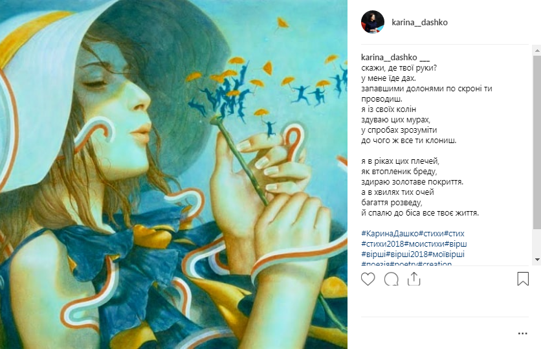Image resolution: width=541 pixels, height=349 pixels.
Task: Open karina__dashko username in header
Action: click(x=419, y=23)
